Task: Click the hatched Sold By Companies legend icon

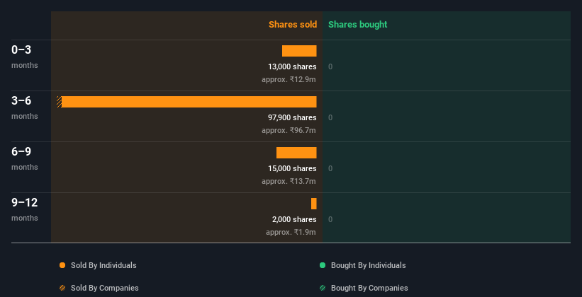Action: (x=62, y=288)
